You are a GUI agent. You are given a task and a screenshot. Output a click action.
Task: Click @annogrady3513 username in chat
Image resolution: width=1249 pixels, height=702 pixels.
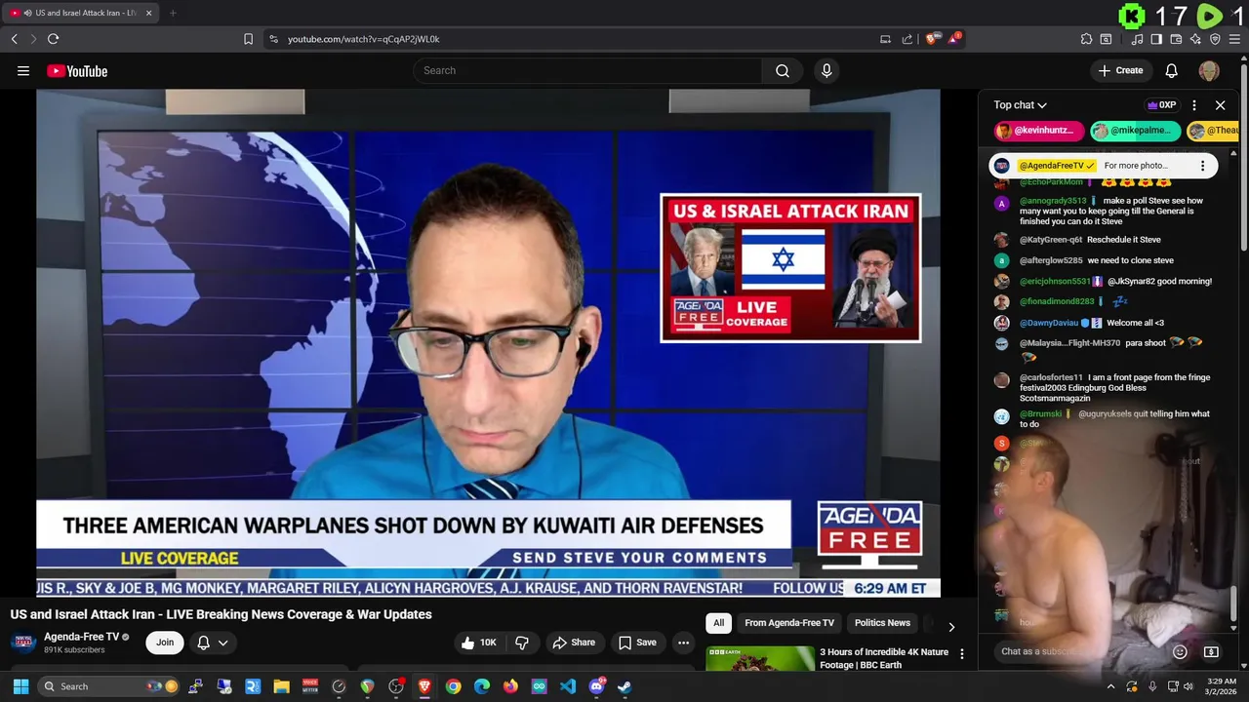(x=1053, y=201)
